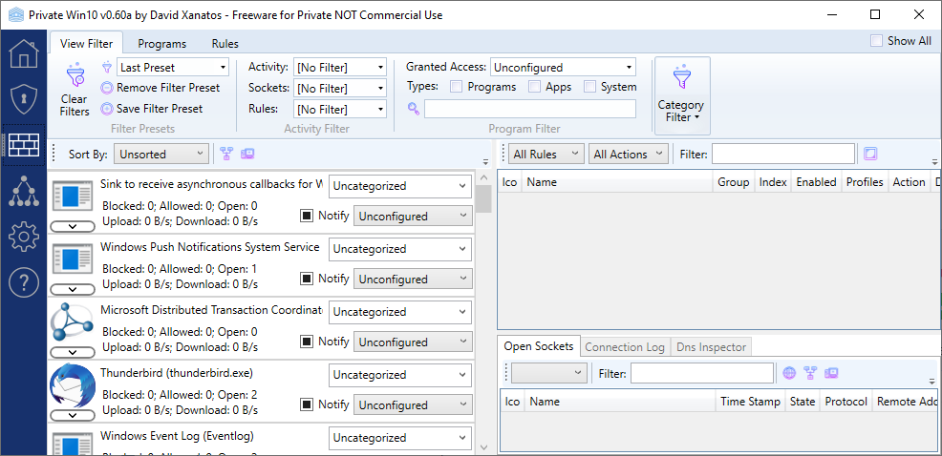This screenshot has height=456, width=942.
Task: Open the help question-mark sidebar icon
Action: (x=24, y=282)
